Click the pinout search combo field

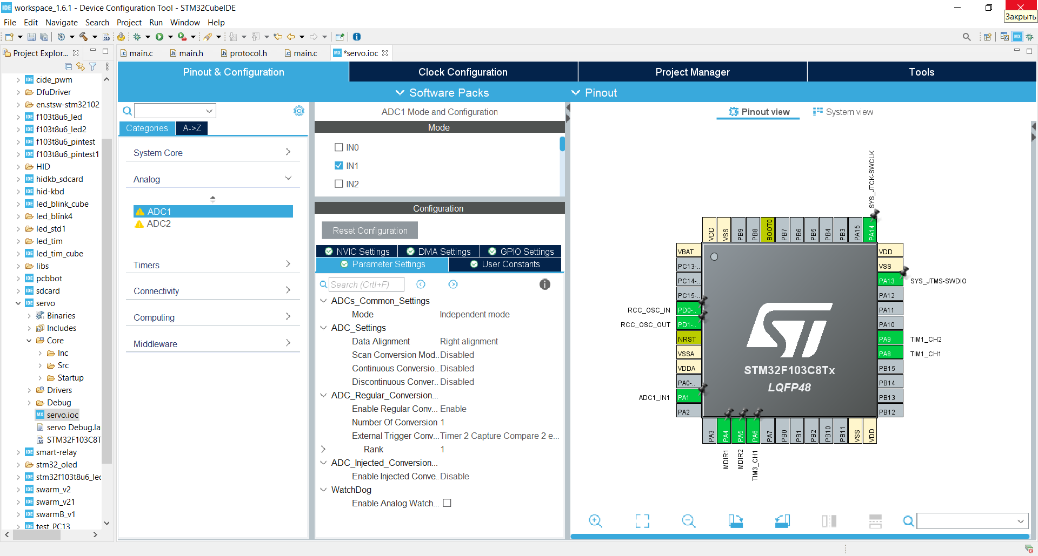pos(972,521)
